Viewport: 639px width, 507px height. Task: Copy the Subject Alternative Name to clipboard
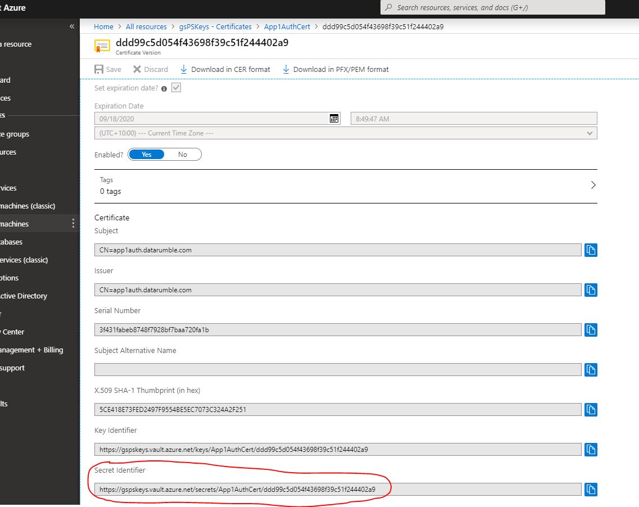(591, 370)
